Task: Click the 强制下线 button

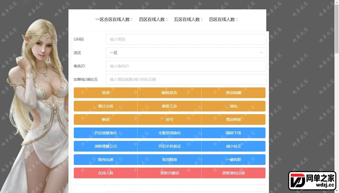Action: pyautogui.click(x=233, y=133)
